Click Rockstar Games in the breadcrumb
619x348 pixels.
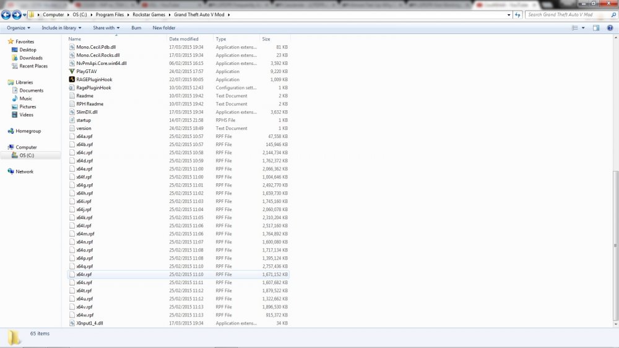tap(149, 15)
